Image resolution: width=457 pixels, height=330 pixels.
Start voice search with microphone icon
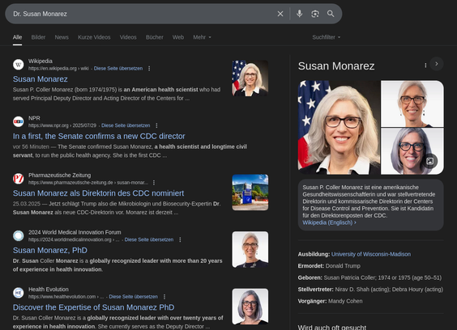[299, 14]
